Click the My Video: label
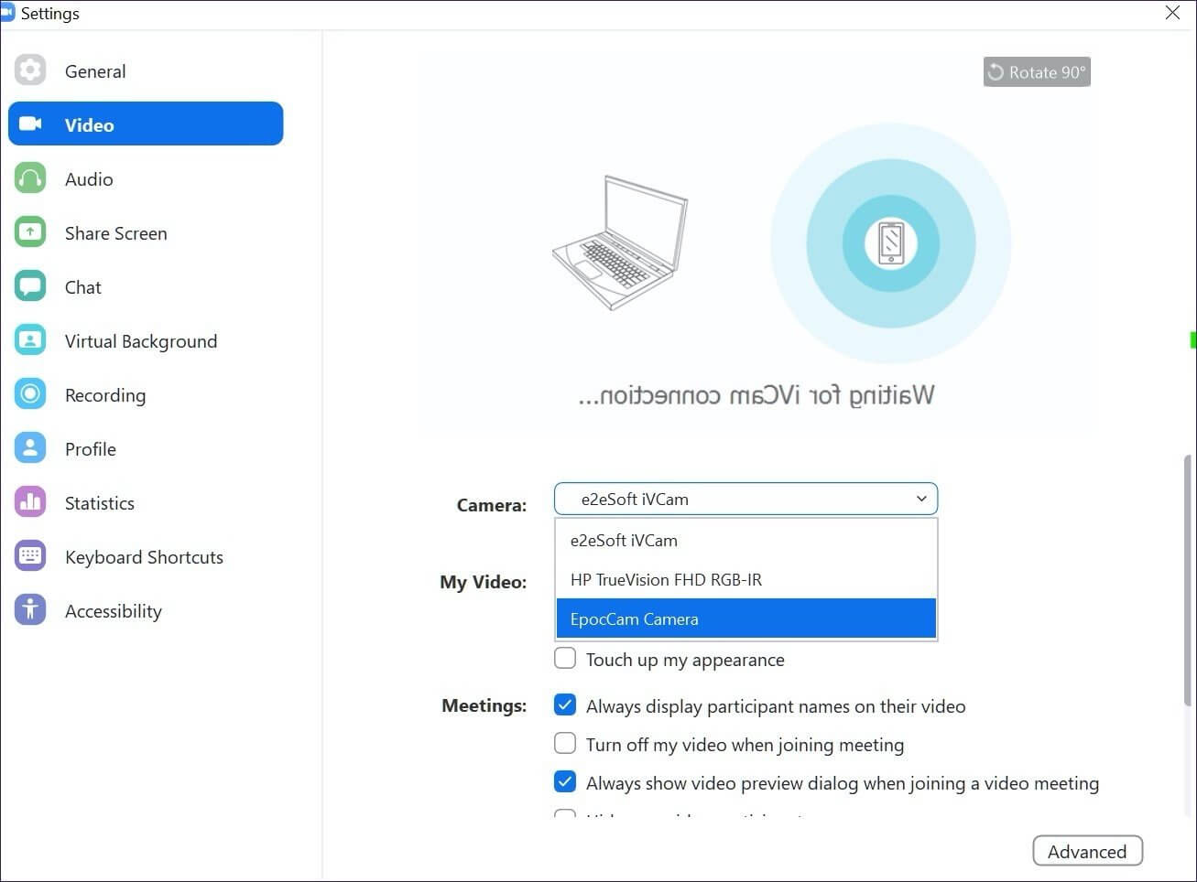1197x882 pixels. tap(484, 582)
